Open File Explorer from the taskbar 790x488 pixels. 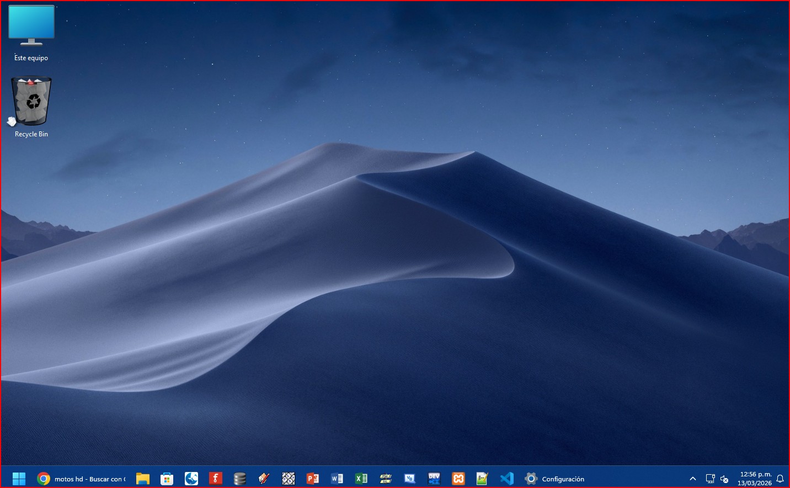(x=143, y=479)
